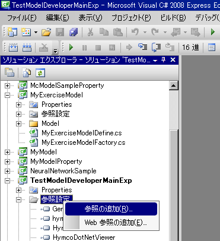
Task: Open the 編集(E) menu
Action: click(x=58, y=18)
